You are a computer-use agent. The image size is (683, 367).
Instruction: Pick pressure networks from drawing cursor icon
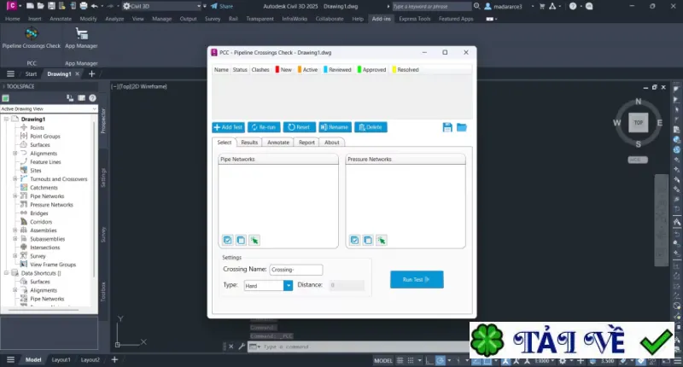pyautogui.click(x=382, y=240)
